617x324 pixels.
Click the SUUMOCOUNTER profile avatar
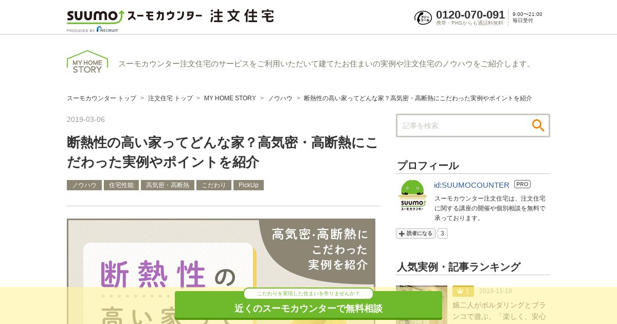click(x=412, y=195)
